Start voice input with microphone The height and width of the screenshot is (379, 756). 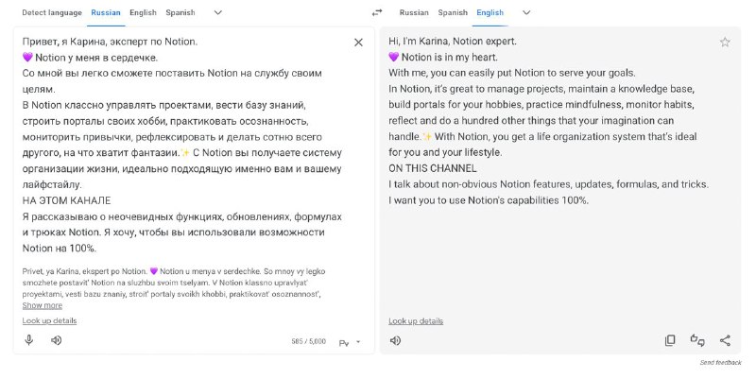tap(29, 340)
